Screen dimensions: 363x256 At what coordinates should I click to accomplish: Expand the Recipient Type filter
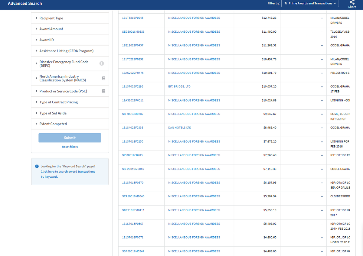(x=70, y=18)
